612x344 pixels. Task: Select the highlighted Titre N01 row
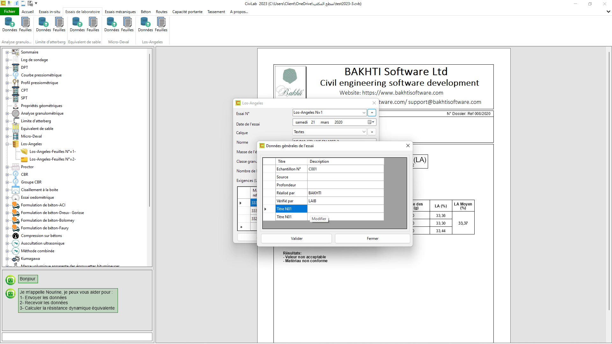click(x=291, y=209)
